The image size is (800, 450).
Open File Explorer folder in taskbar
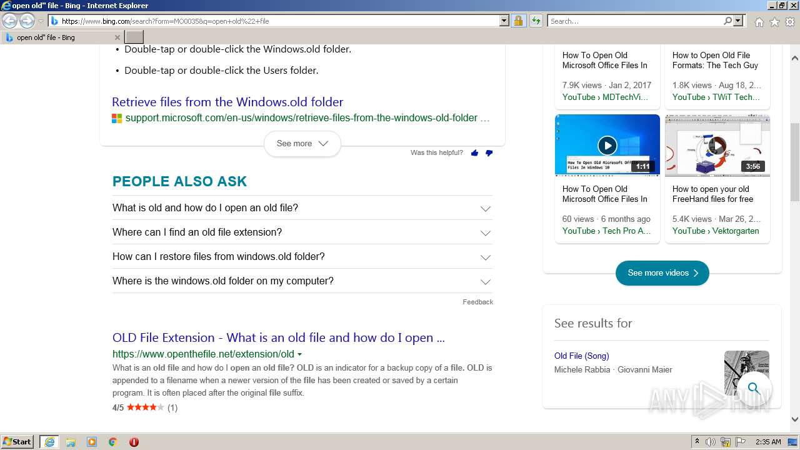[x=71, y=442]
